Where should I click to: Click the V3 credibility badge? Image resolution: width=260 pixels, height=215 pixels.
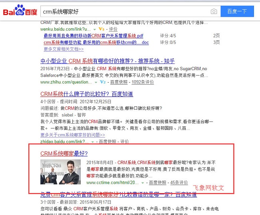(x=101, y=29)
